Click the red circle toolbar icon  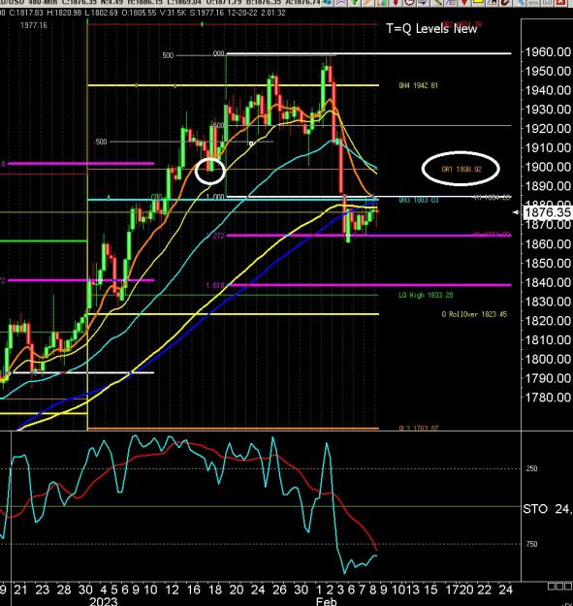point(409,3)
